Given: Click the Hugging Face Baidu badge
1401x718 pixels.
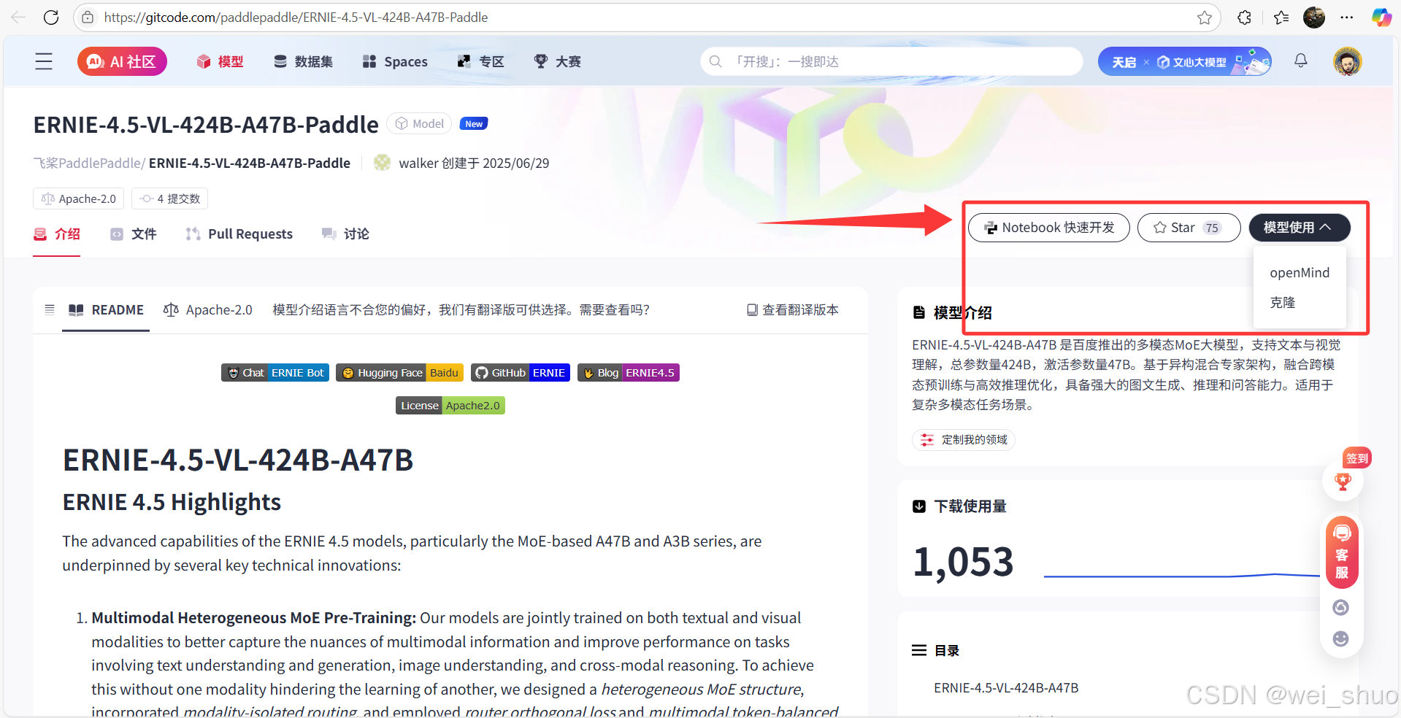Looking at the screenshot, I should click(x=400, y=373).
